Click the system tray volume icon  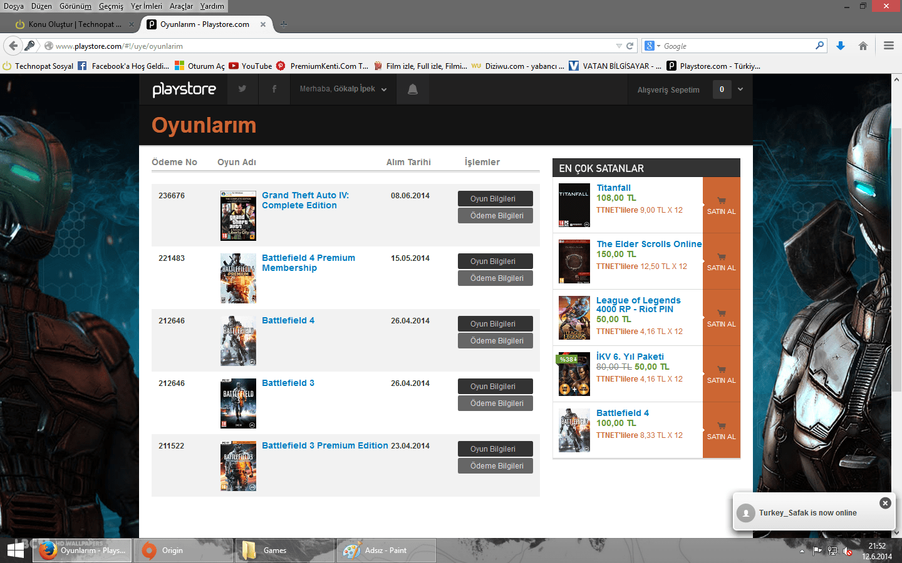848,551
